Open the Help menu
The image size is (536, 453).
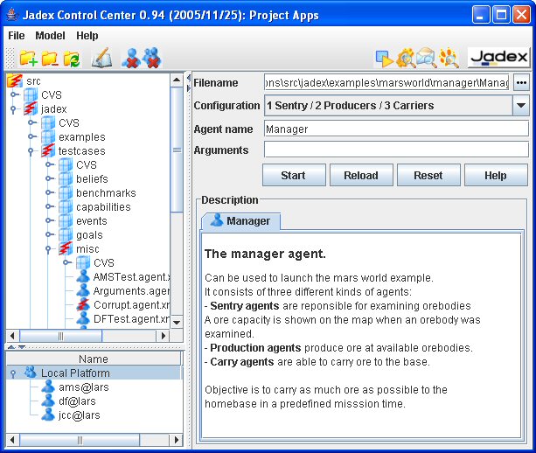pos(87,36)
